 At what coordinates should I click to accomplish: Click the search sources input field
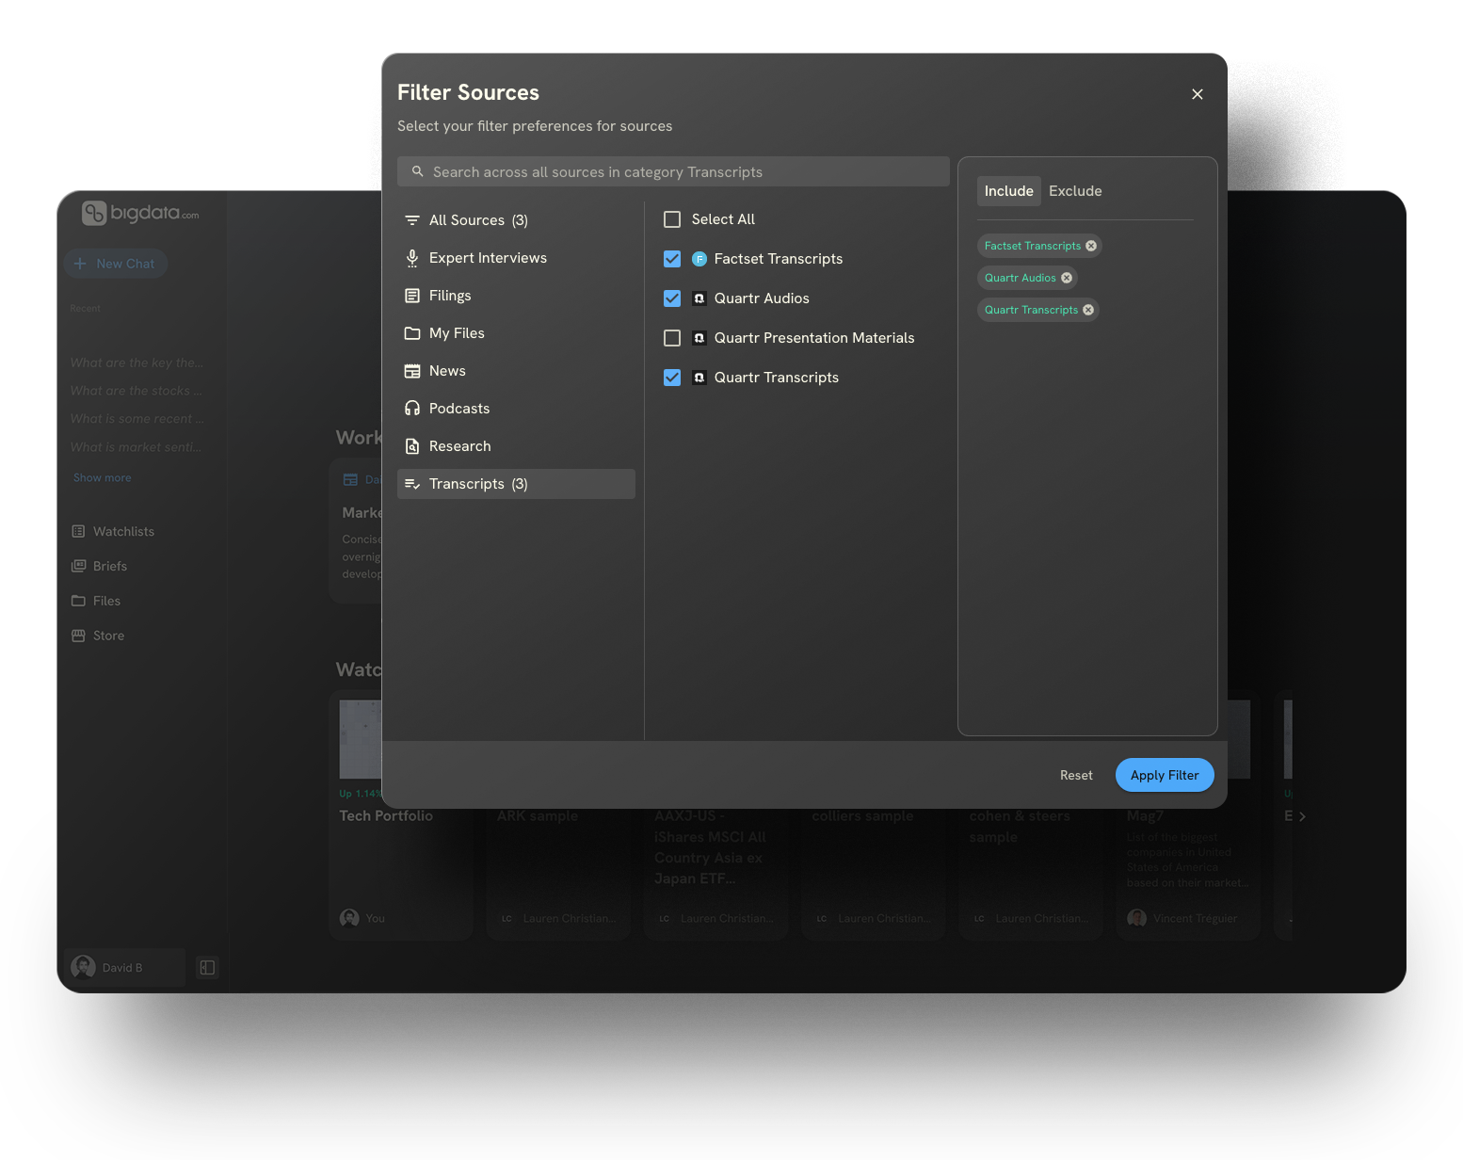[x=673, y=171]
